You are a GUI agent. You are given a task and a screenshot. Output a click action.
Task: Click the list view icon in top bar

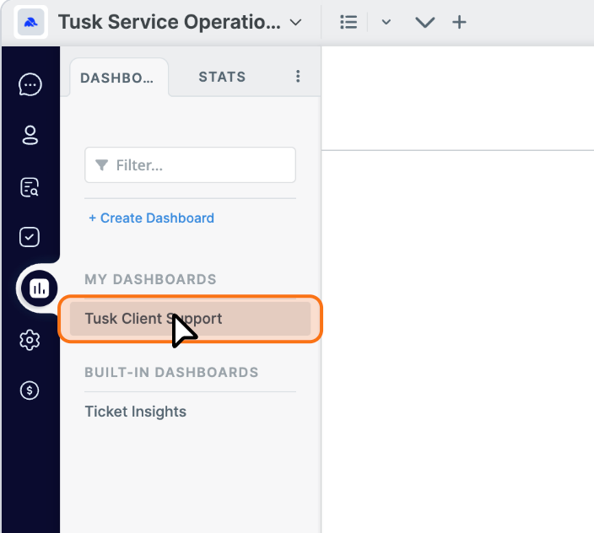(348, 22)
